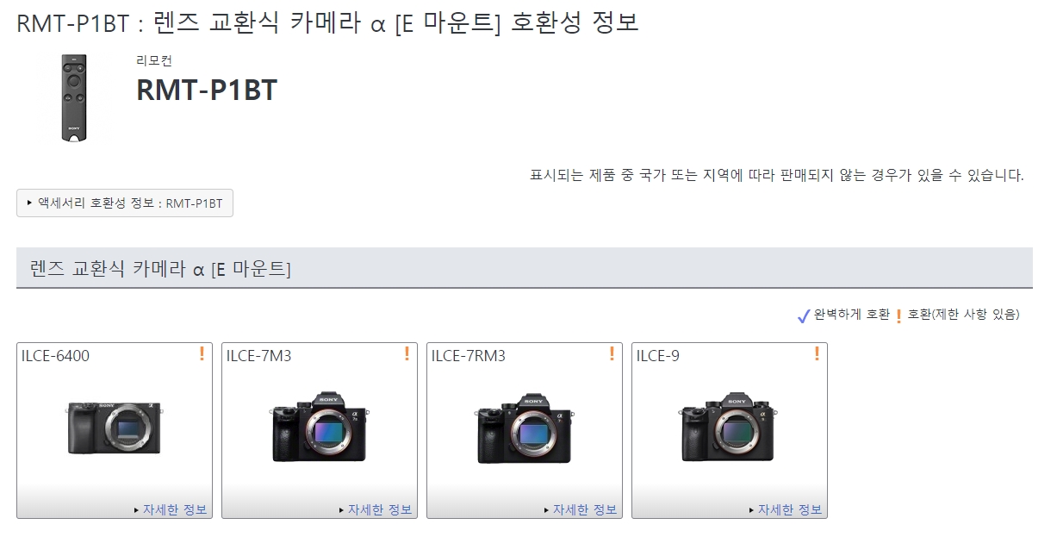Click the orange exclamation icon on ILCE-7RM3 card

[x=612, y=353]
